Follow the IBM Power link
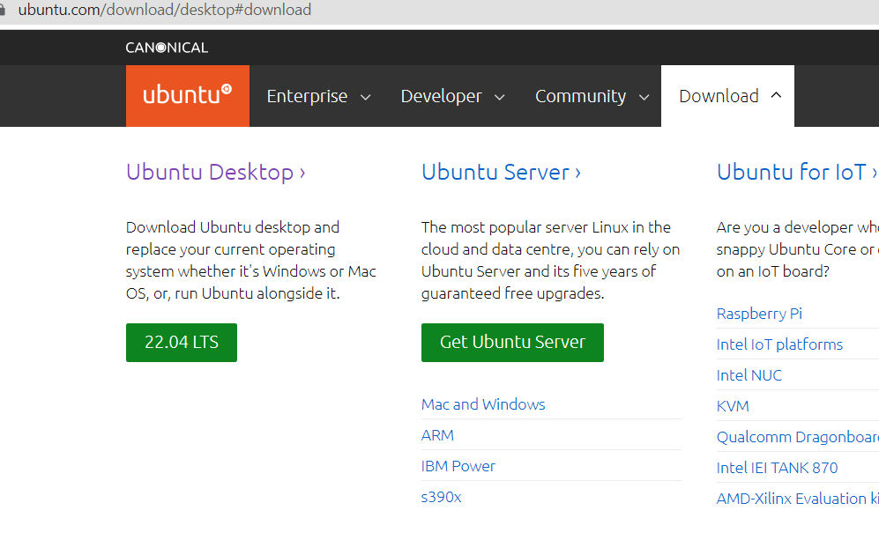879x555 pixels. (458, 466)
